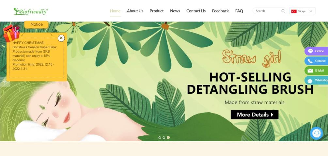The width and height of the screenshot is (328, 156).
Task: Open the WhatsApp side button
Action: click(x=316, y=80)
